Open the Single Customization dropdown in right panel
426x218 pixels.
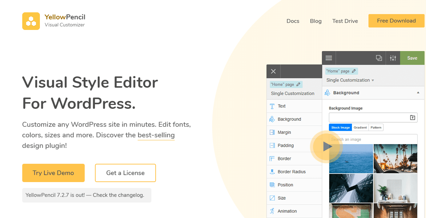tap(350, 80)
